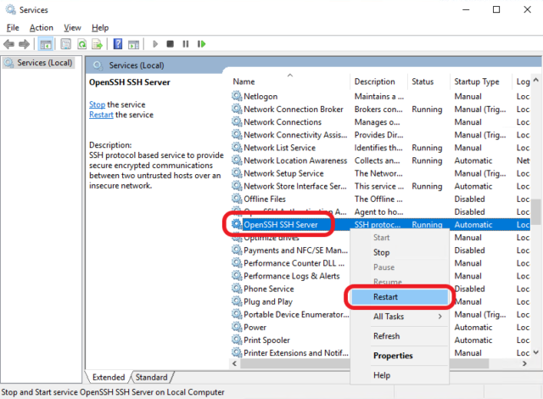Click the Payments and NFC/SE Manager gear icon

pyautogui.click(x=237, y=250)
